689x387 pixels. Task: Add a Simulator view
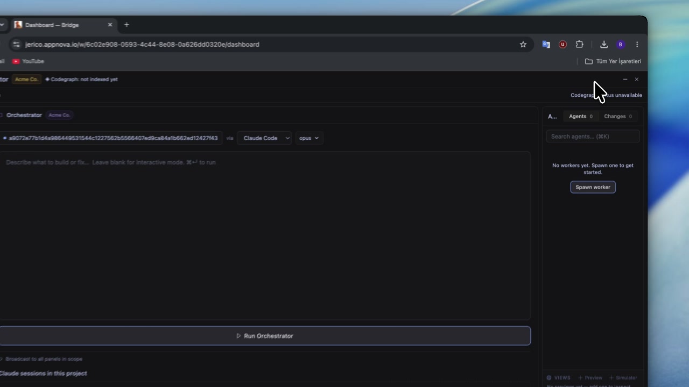622,378
